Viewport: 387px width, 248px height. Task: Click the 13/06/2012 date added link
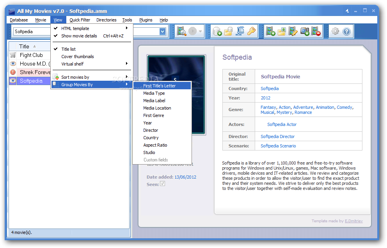click(x=185, y=177)
